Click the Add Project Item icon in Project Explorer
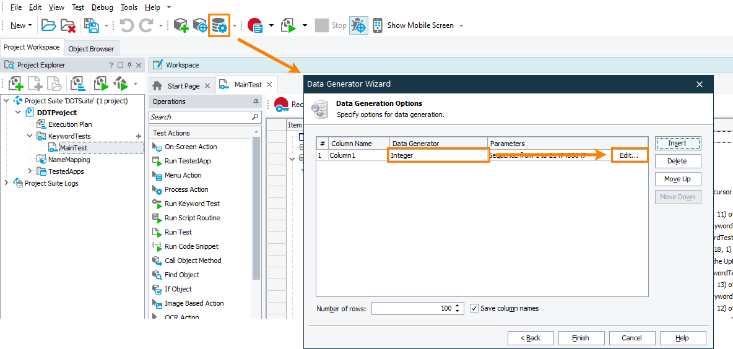Viewport: 733px width, 349px height. [16, 84]
